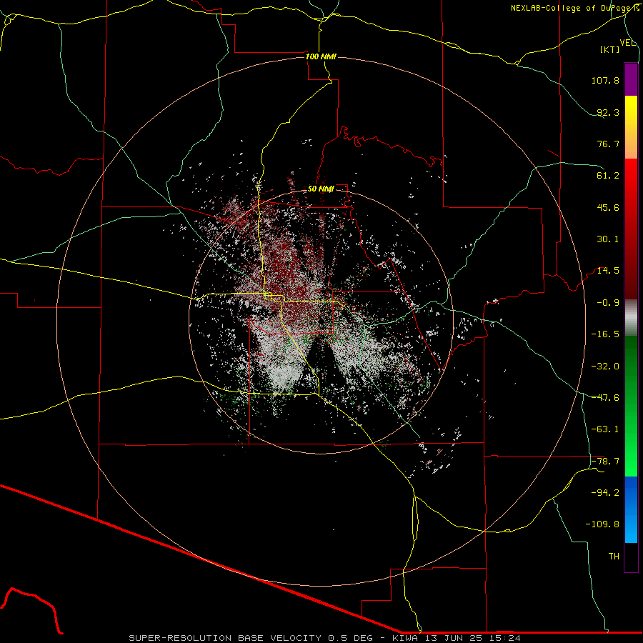Click the purple segment of the color bar
643x643 pixels.
[x=631, y=79]
